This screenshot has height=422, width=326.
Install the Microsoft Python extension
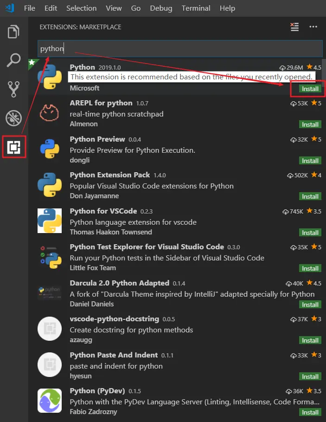tap(310, 89)
